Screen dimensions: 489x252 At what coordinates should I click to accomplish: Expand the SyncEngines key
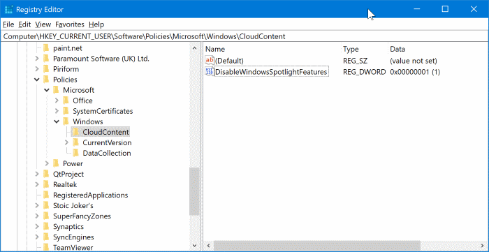tap(37, 237)
